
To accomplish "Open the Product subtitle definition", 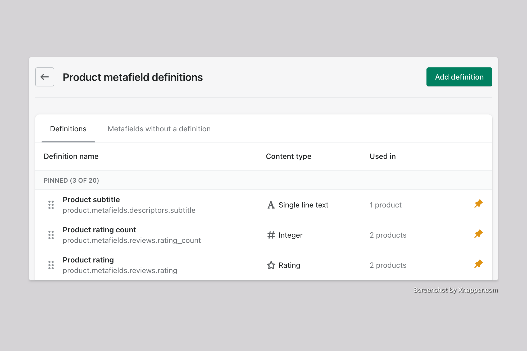I will click(x=91, y=200).
